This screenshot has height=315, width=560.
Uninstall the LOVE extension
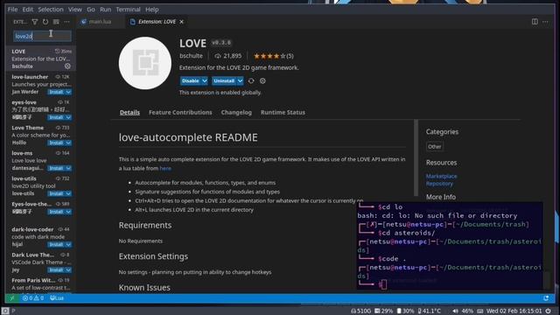coord(224,81)
